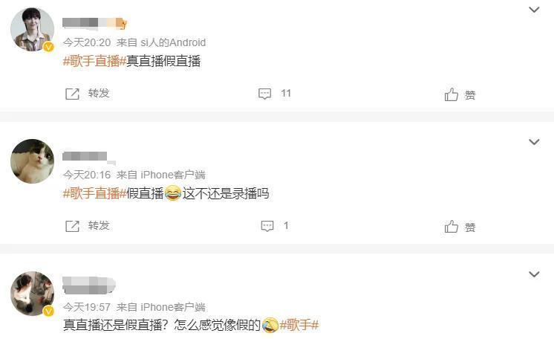
Task: Like the 20:16 post thumbs-up icon
Action: coord(452,227)
